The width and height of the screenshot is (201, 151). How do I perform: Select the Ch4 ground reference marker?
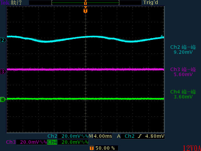(3, 100)
